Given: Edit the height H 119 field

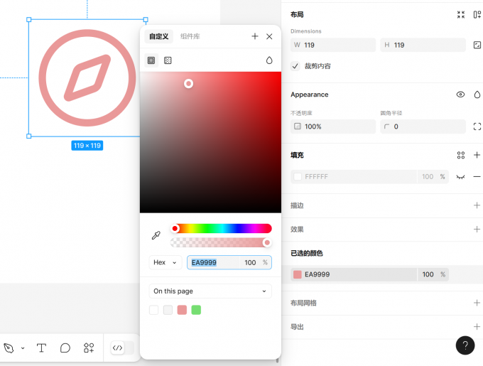Looking at the screenshot, I should pos(423,45).
